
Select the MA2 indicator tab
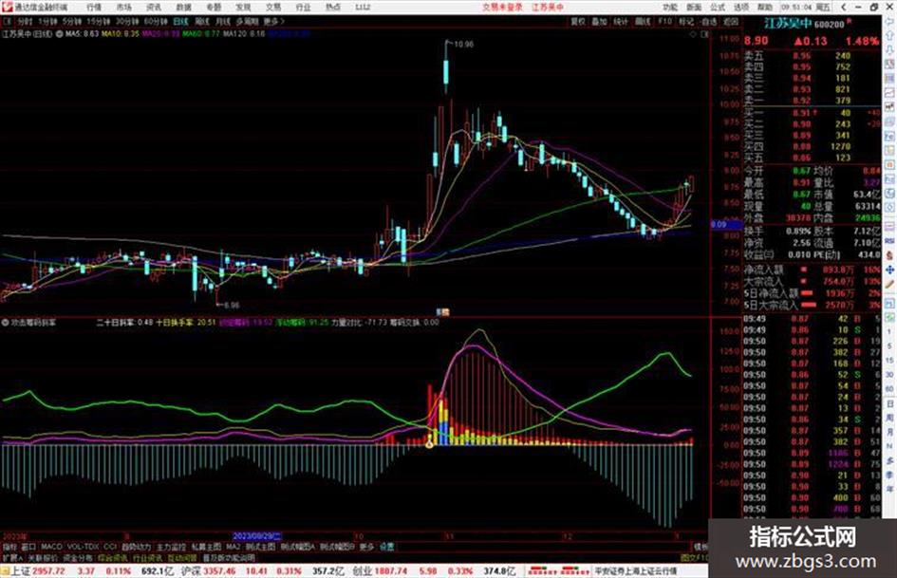(x=233, y=547)
